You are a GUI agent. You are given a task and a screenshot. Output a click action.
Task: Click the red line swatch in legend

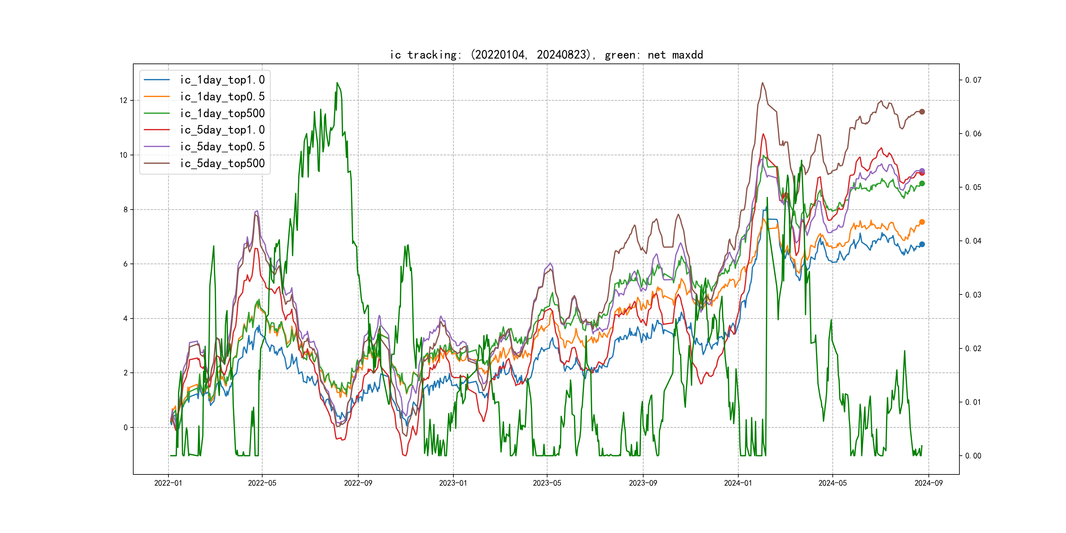[156, 130]
